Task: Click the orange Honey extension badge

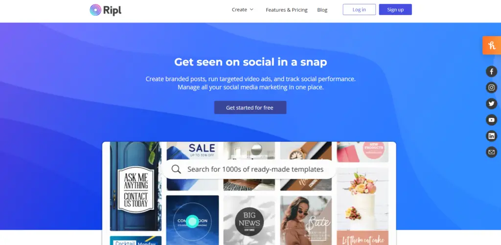Action: [492, 45]
